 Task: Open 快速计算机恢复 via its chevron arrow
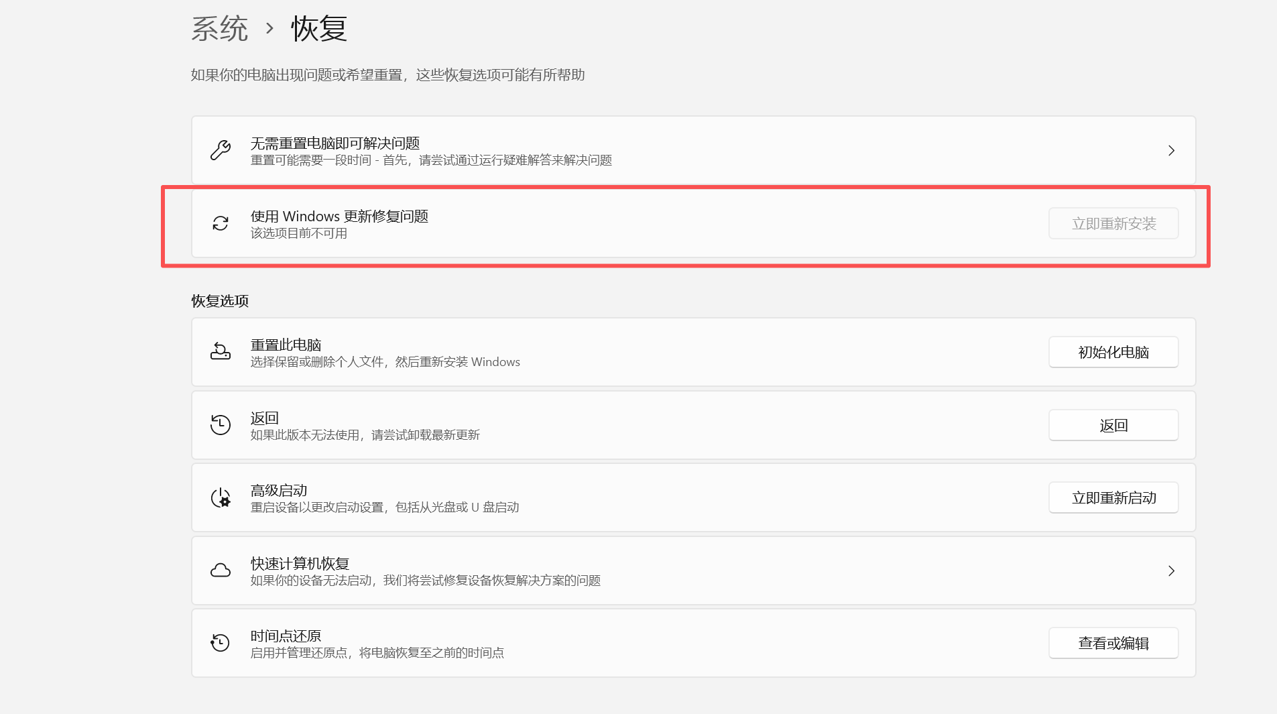(x=1171, y=571)
